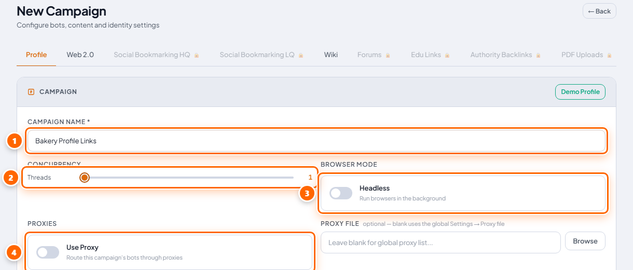Click lock icon beside PDF Uploads
This screenshot has height=270, width=633.
pyautogui.click(x=610, y=55)
